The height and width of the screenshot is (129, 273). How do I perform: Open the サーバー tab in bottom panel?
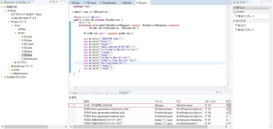point(84,93)
